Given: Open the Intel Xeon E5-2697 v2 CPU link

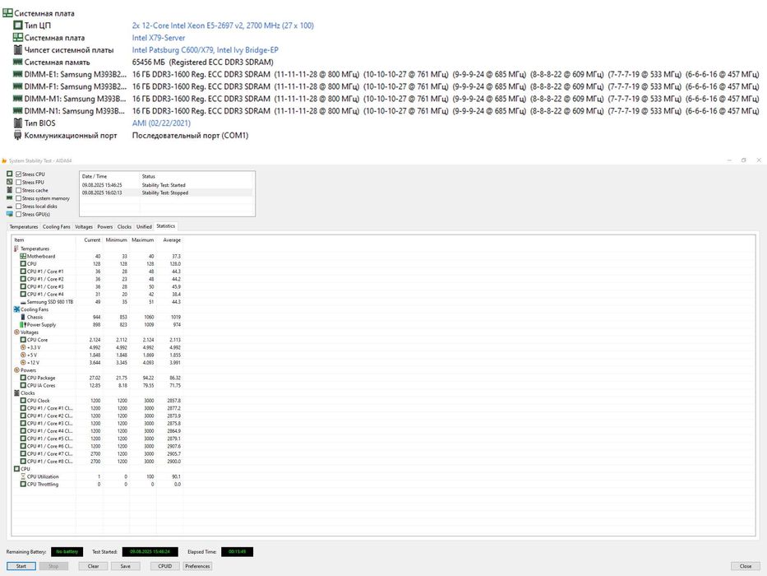Looking at the screenshot, I should [x=223, y=26].
